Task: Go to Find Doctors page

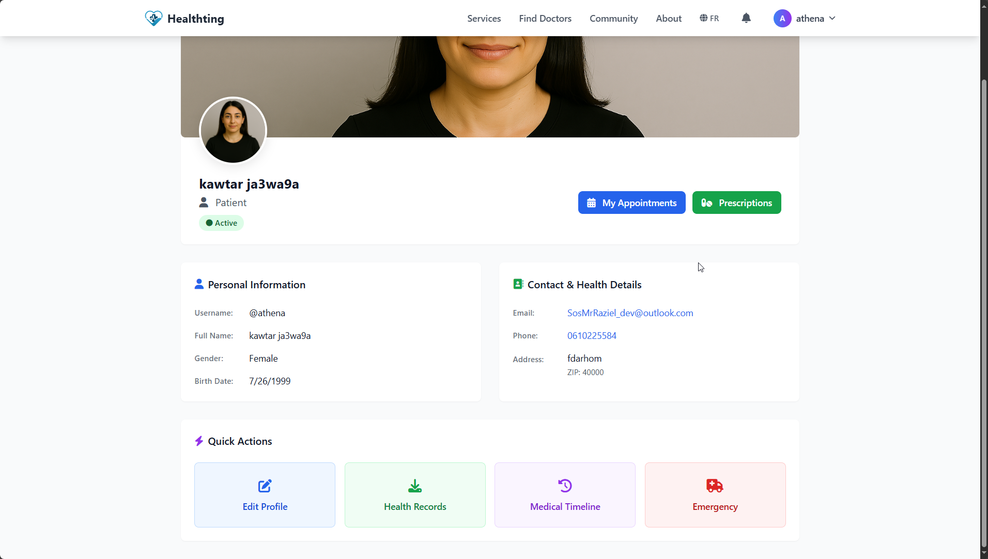Action: (545, 19)
